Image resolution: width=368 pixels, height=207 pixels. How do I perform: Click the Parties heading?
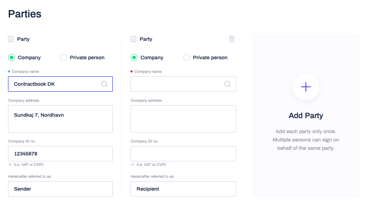[25, 14]
